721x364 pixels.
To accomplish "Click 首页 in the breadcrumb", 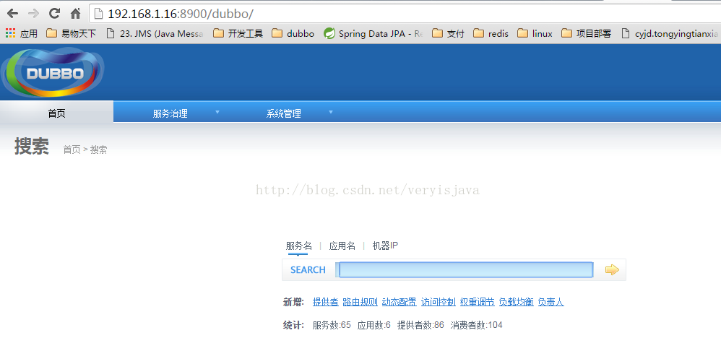I will coord(72,149).
